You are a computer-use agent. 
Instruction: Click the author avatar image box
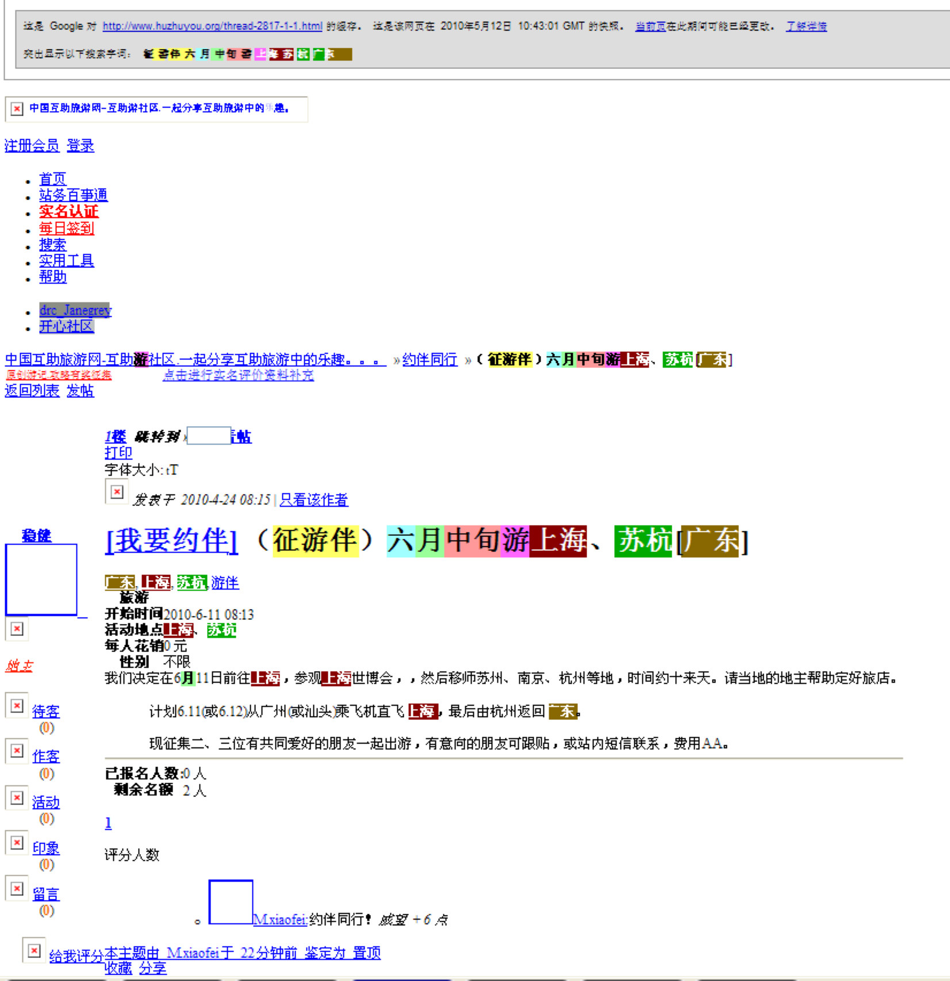[41, 580]
